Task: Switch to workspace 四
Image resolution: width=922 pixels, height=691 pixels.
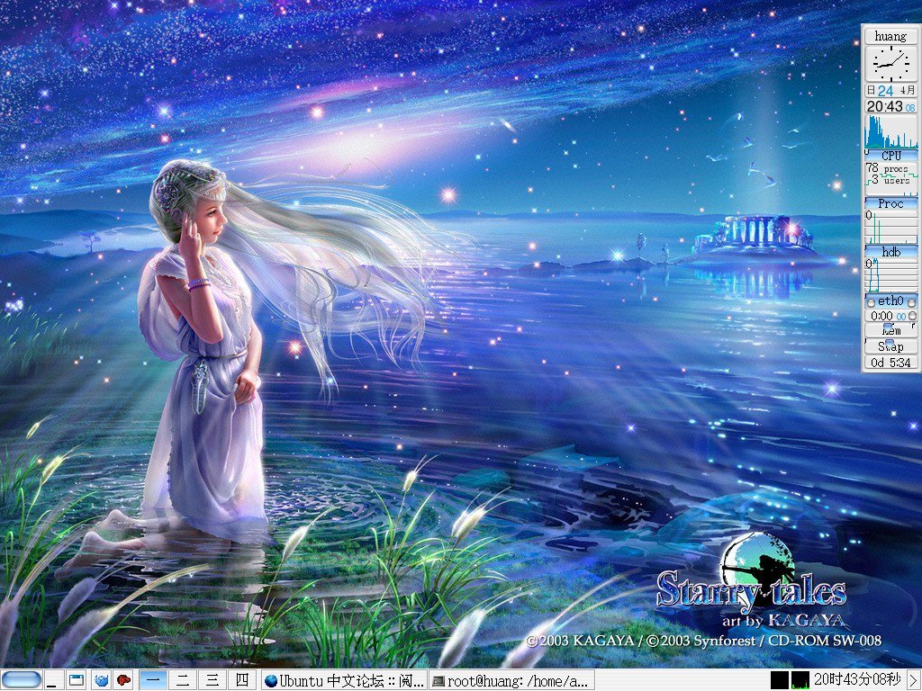Action: 241,680
